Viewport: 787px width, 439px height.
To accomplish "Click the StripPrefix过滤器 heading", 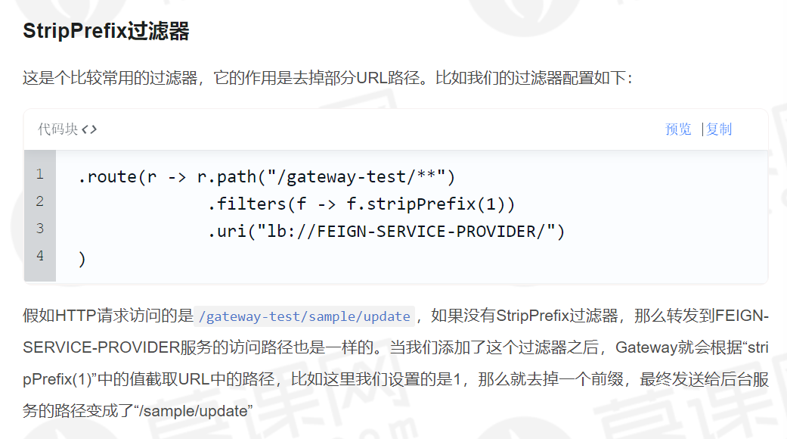I will coord(106,32).
